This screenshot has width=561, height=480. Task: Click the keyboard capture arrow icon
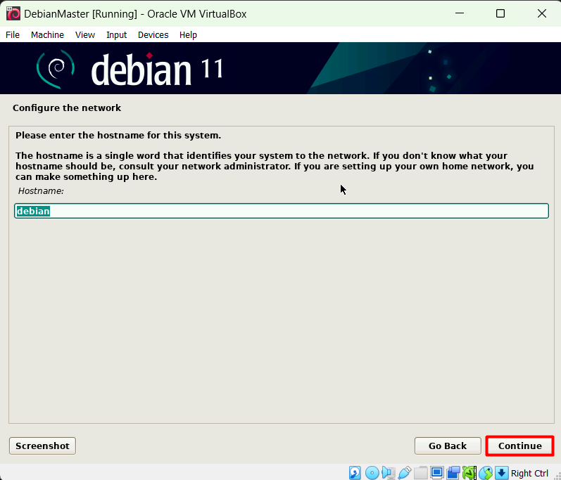[502, 472]
